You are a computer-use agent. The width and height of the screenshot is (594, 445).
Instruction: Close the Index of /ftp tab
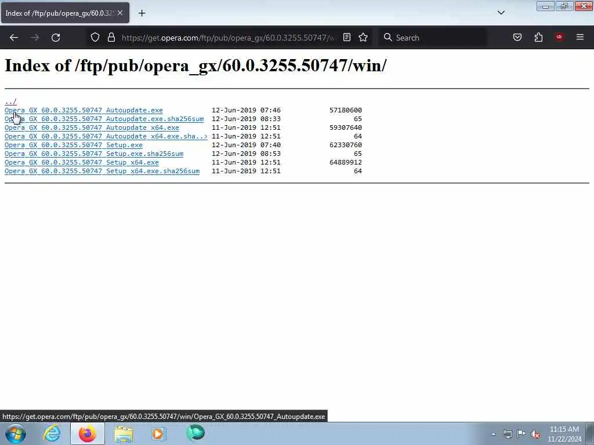coord(120,13)
